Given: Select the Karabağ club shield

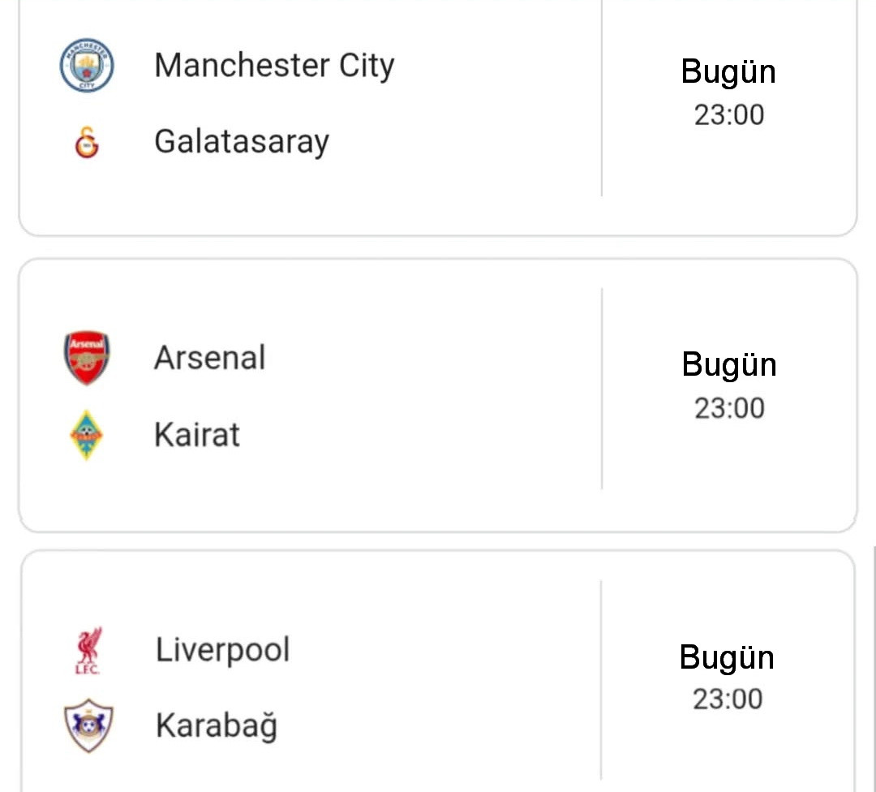Looking at the screenshot, I should coord(88,725).
